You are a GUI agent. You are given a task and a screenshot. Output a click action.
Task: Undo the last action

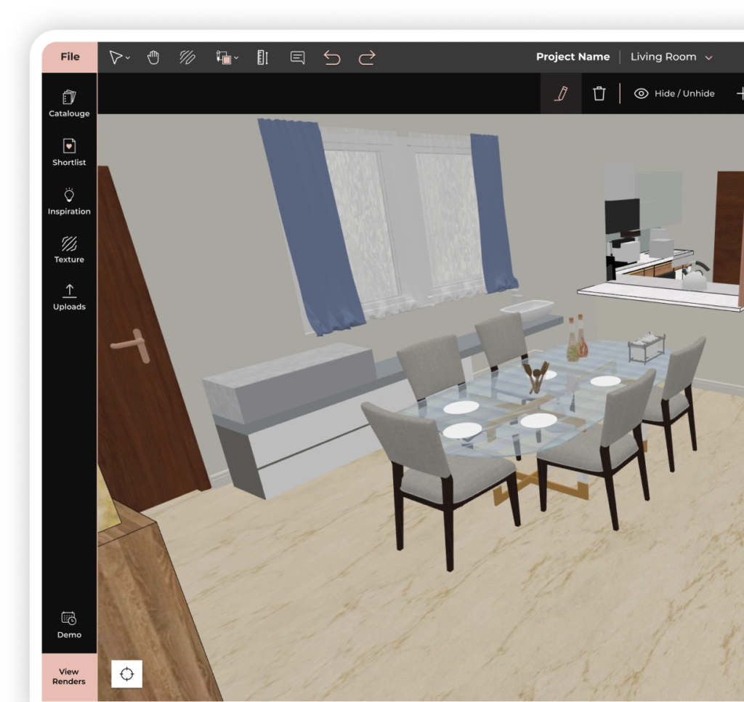point(332,57)
